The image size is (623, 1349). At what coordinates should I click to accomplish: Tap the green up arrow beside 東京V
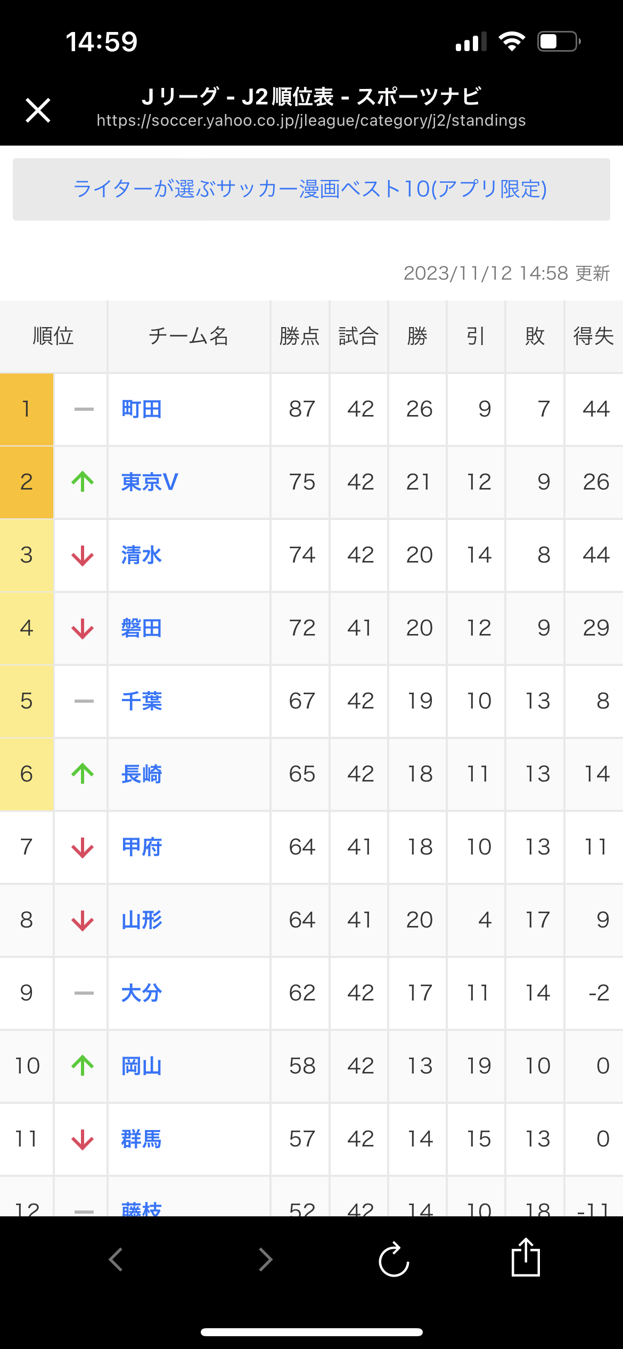click(83, 482)
